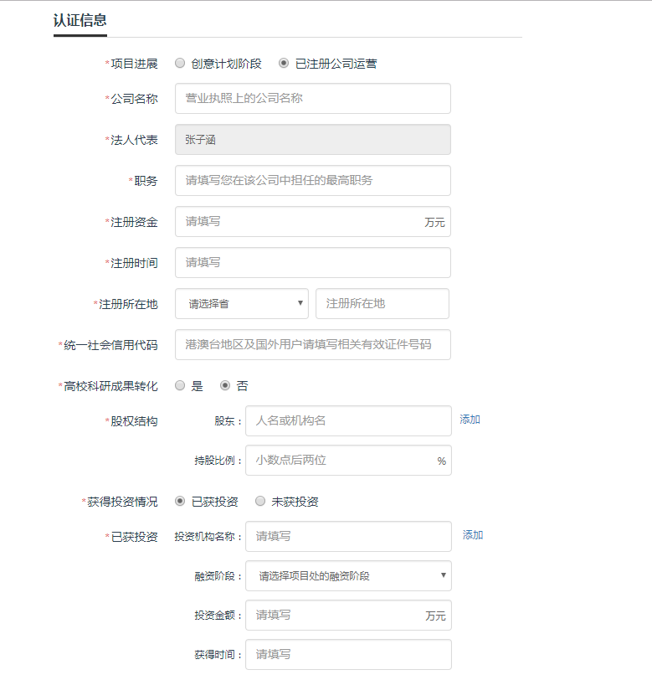The image size is (652, 675).
Task: Open the 请选择省 province dropdown
Action: [x=241, y=304]
